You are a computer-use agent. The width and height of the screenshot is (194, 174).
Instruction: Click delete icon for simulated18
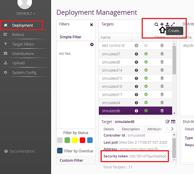162,86
